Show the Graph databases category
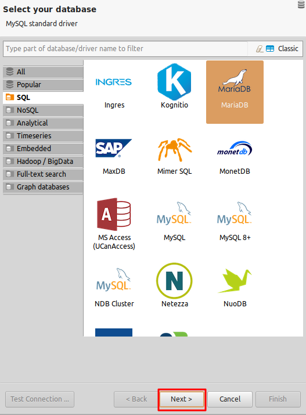Screen dimensions: 306x415 [x=43, y=187]
